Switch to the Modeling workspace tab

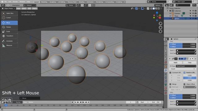[44, 2]
